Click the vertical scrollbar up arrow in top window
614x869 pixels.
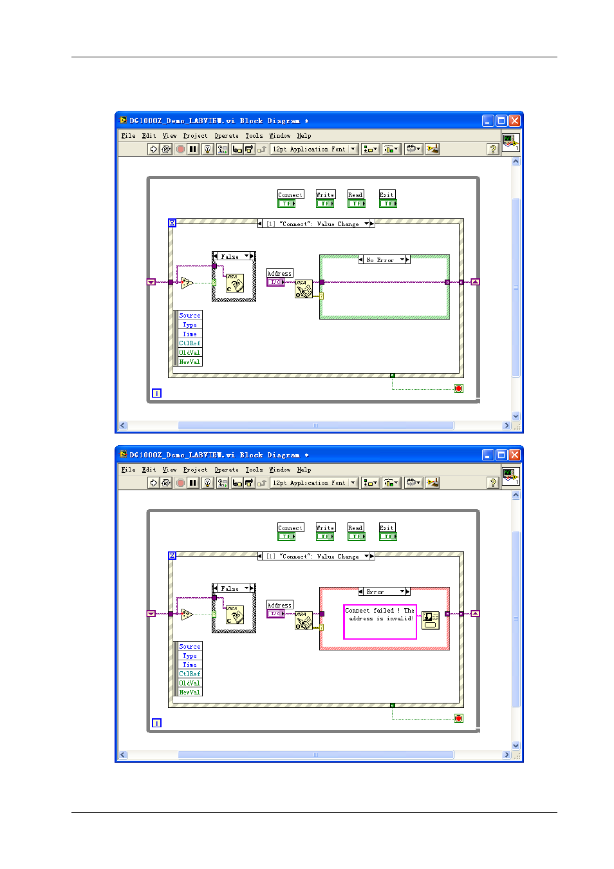[516, 162]
